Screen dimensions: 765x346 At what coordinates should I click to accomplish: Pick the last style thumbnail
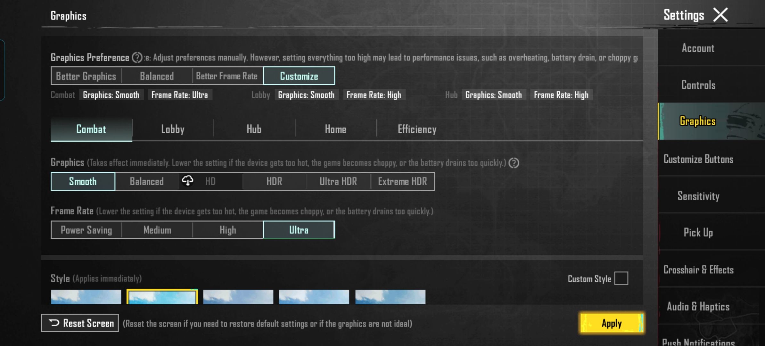pyautogui.click(x=390, y=297)
